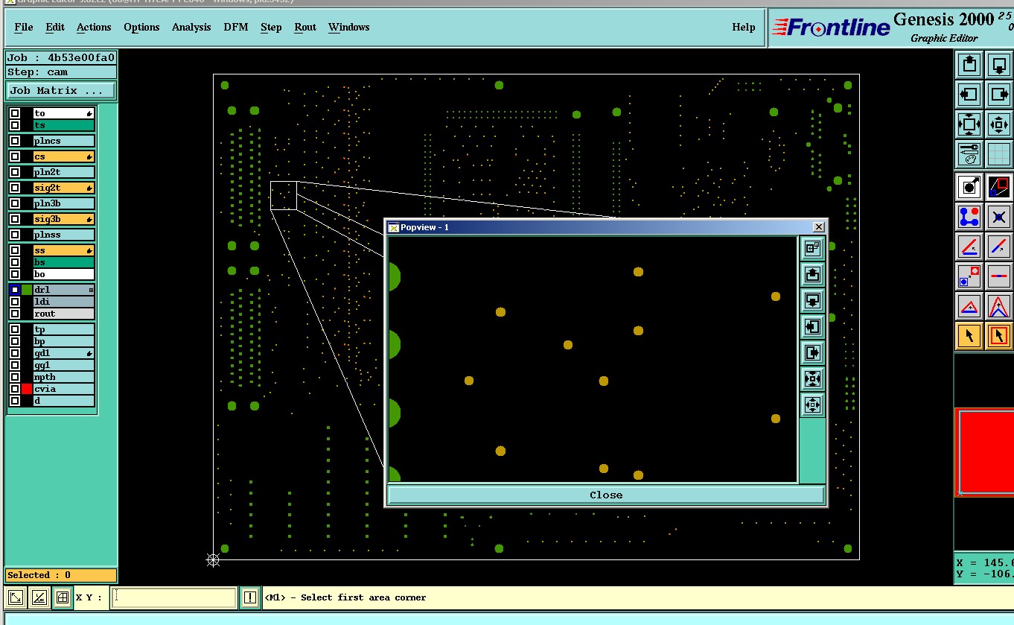The image size is (1014, 625).
Task: Select the horizontal red-blue line tool
Action: (x=999, y=276)
